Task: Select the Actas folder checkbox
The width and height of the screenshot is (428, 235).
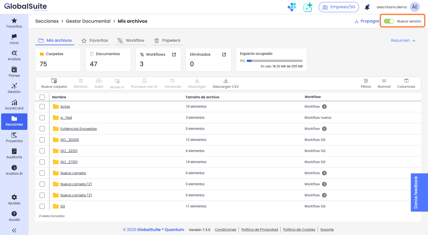Action: [42, 107]
